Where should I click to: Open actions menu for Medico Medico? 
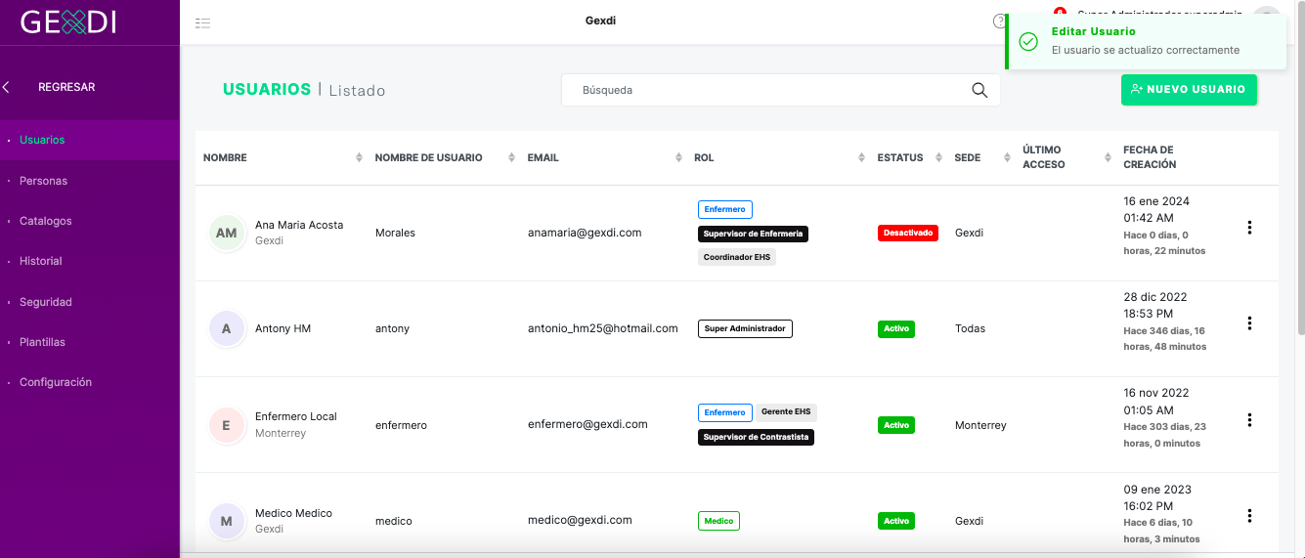click(1249, 516)
